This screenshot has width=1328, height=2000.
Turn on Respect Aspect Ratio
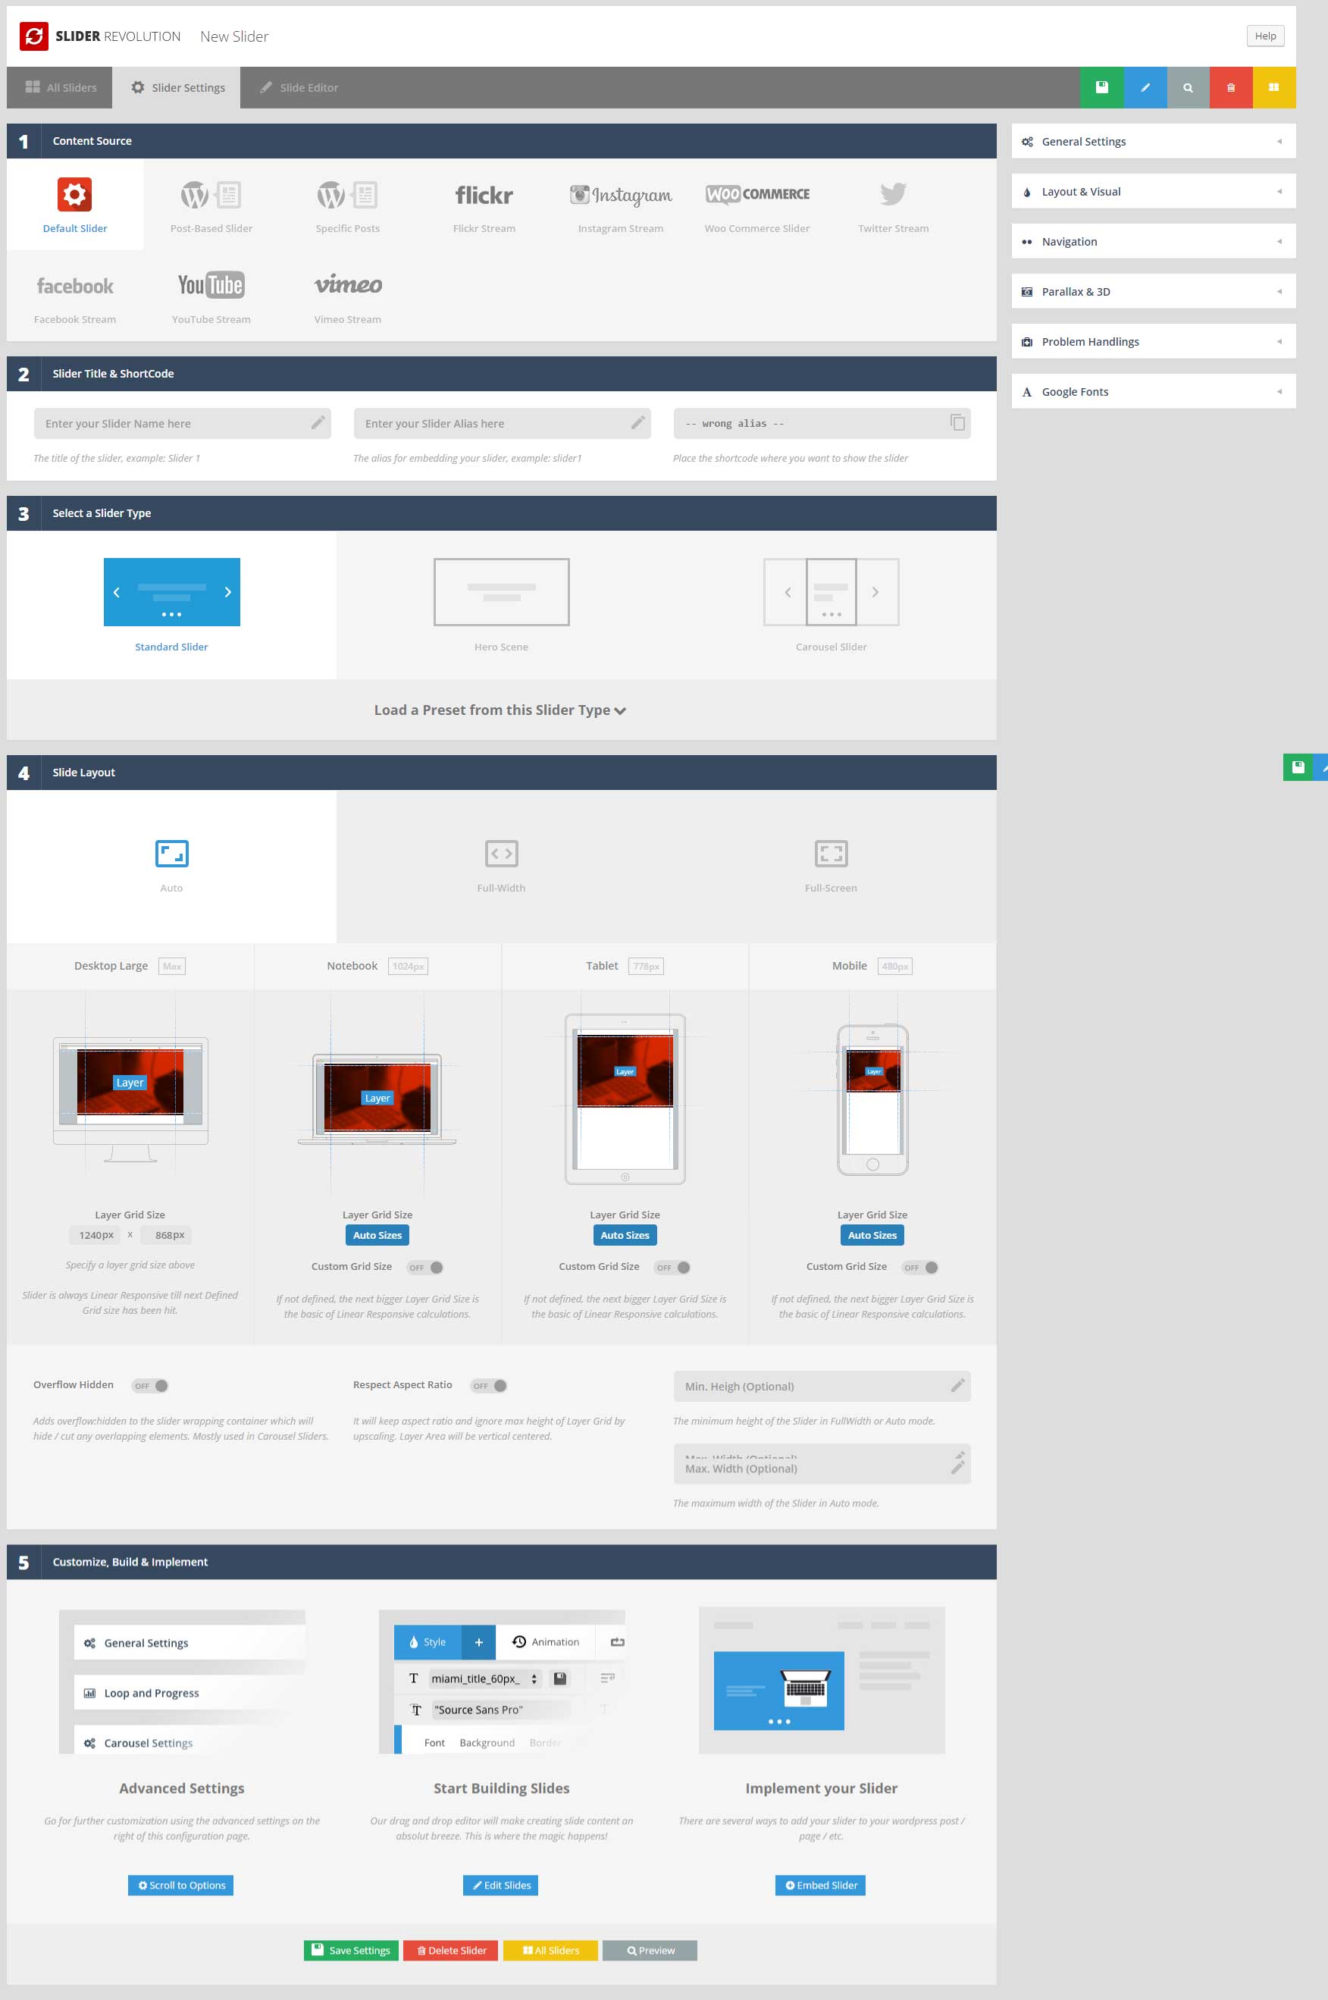pos(489,1385)
